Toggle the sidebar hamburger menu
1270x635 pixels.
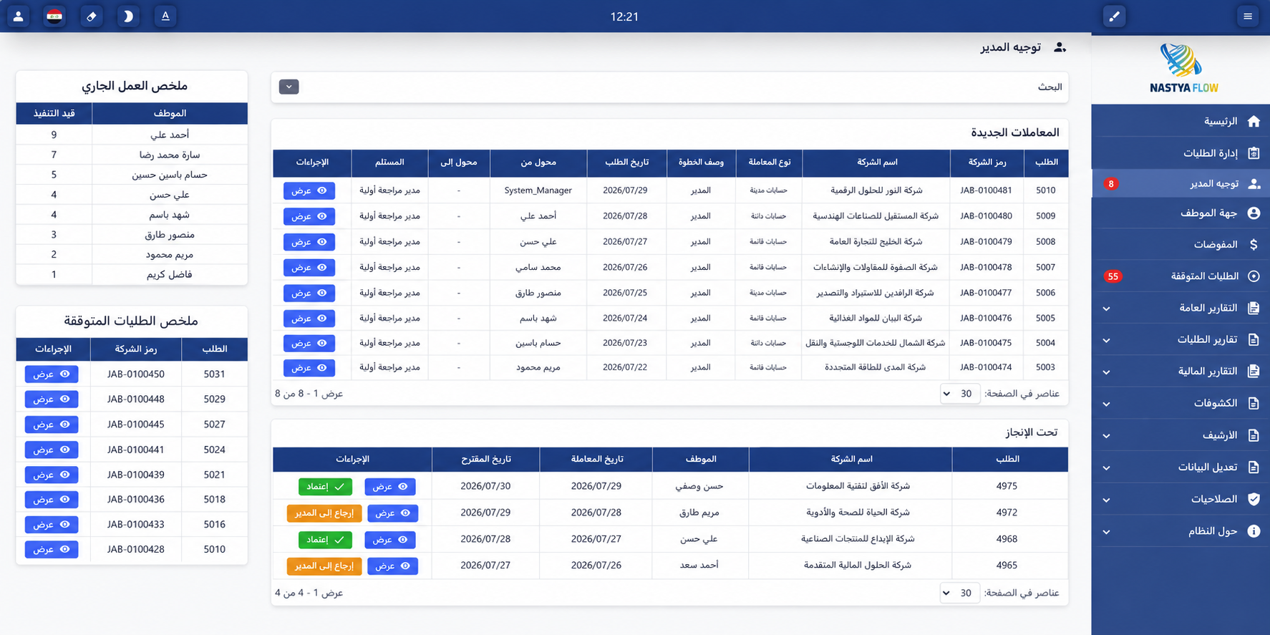point(1248,16)
